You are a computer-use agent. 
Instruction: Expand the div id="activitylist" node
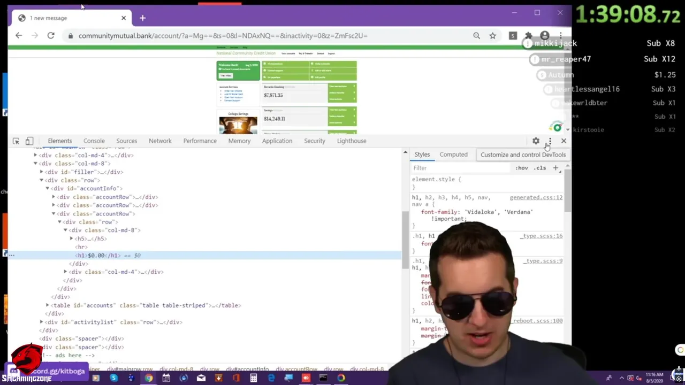[42, 322]
